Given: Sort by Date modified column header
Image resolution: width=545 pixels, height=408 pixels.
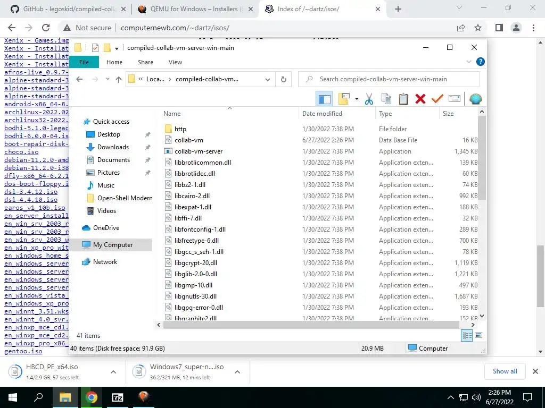Looking at the screenshot, I should [x=322, y=114].
